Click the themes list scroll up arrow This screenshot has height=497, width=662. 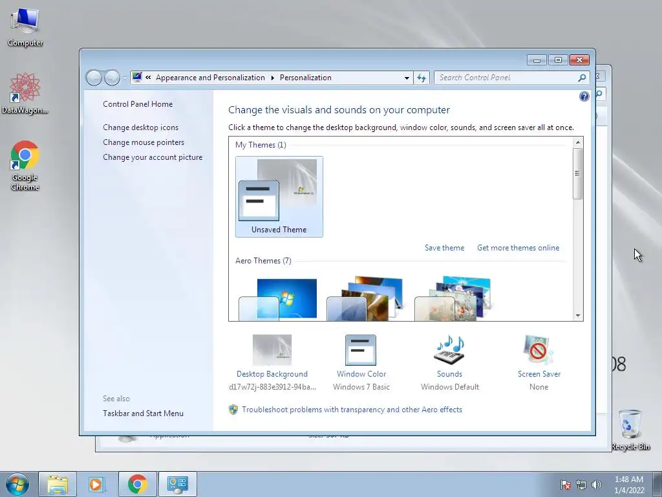[578, 142]
